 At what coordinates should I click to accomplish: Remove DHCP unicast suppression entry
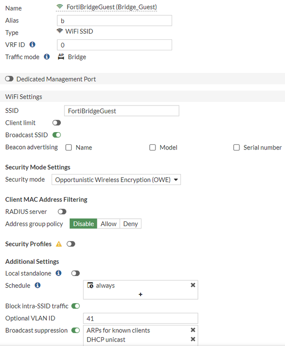tap(193, 339)
